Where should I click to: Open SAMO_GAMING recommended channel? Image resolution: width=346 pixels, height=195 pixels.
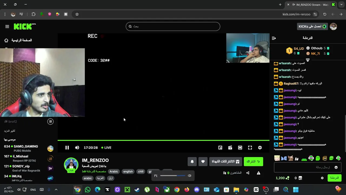pyautogui.click(x=29, y=148)
